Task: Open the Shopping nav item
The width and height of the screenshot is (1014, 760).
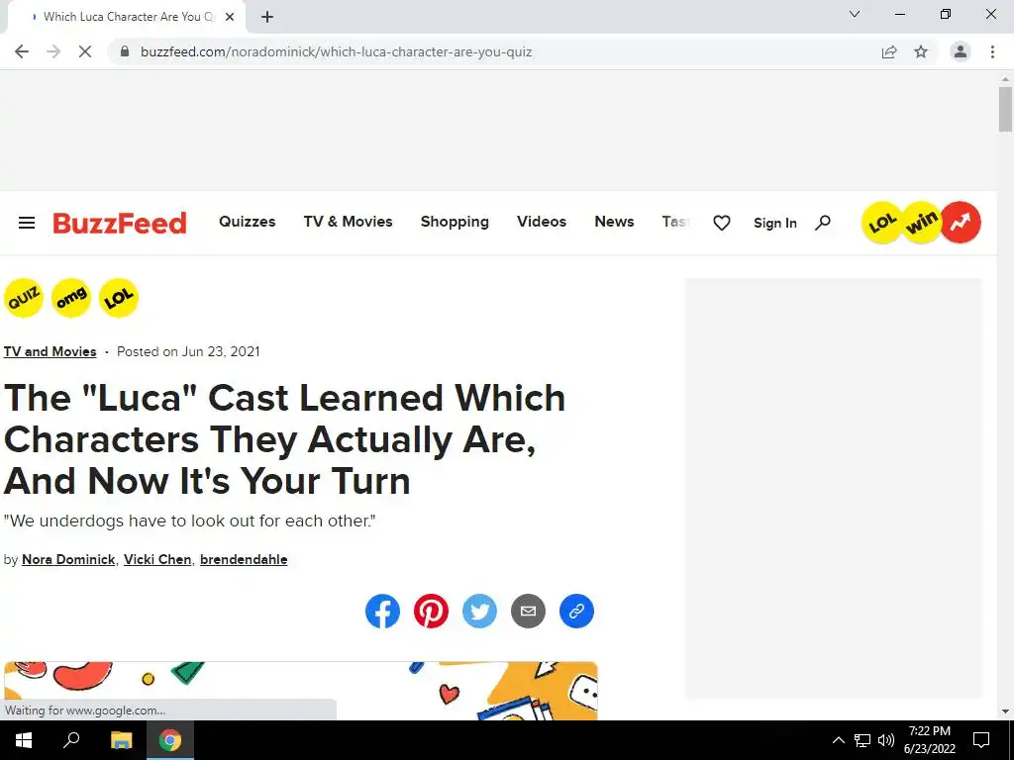Action: tap(455, 222)
